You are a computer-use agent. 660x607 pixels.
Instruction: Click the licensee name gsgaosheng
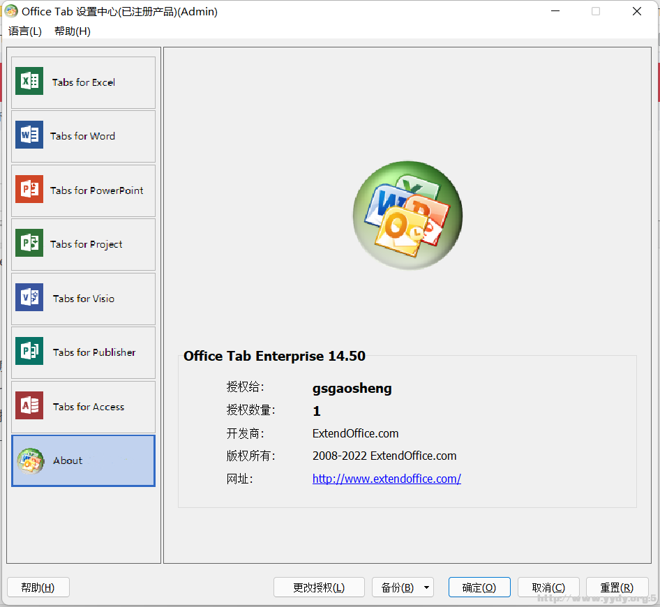tap(352, 388)
